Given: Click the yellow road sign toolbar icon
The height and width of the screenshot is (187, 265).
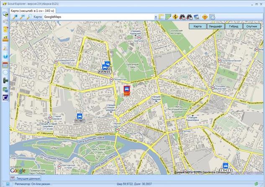Looking at the screenshot, I should pos(175,17).
